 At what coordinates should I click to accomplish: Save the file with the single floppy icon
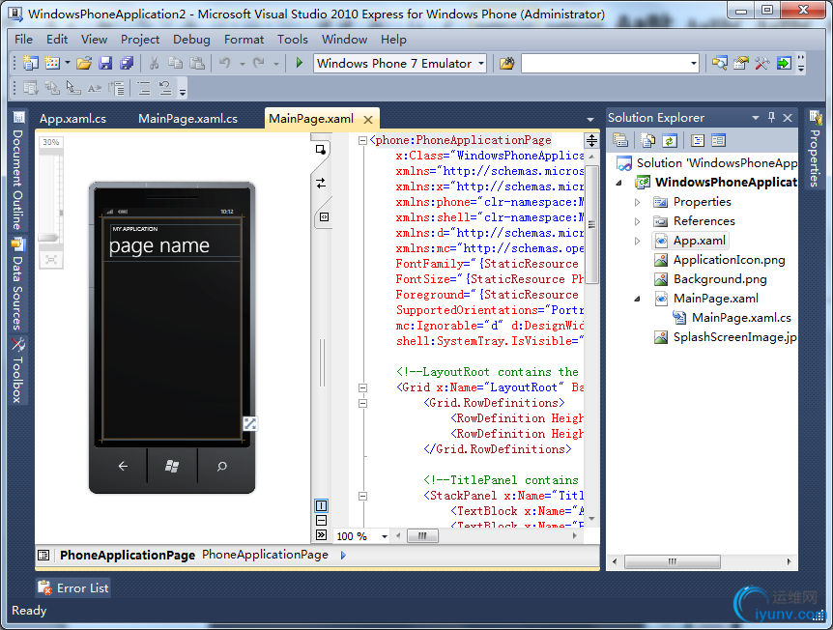(x=105, y=63)
